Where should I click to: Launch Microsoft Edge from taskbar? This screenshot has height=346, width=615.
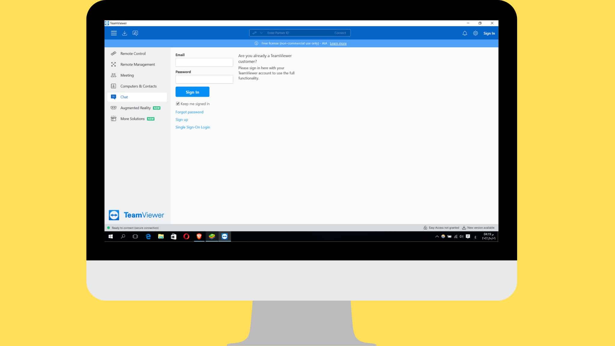(x=148, y=236)
